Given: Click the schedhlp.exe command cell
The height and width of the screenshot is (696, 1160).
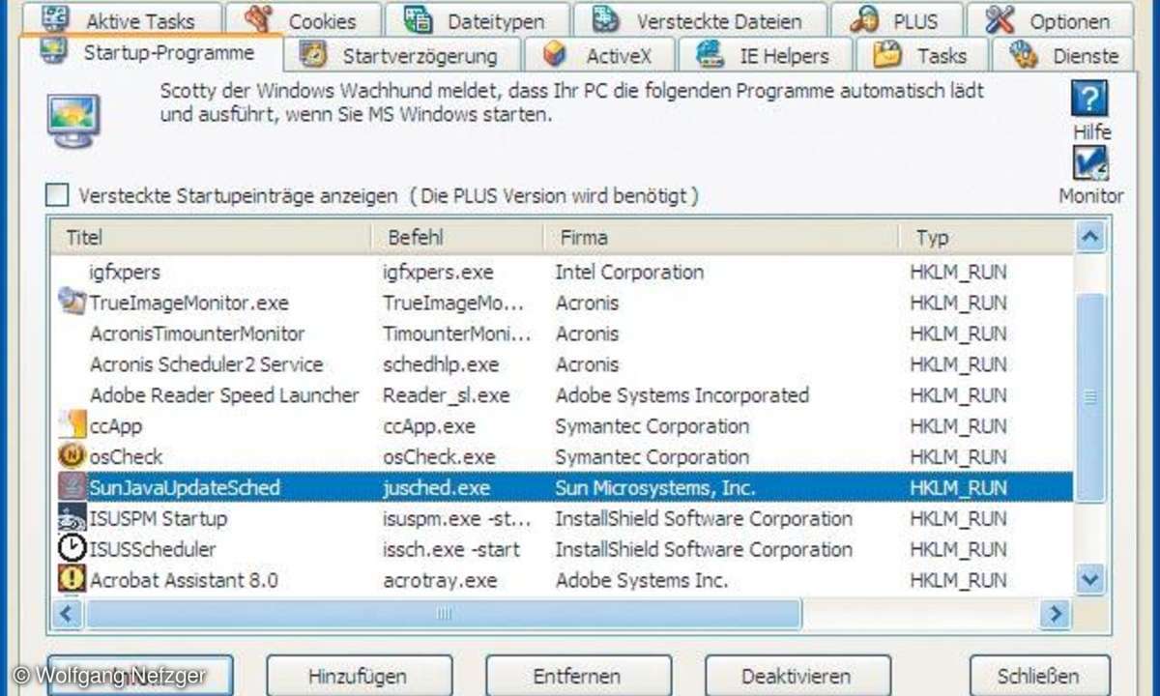Looking at the screenshot, I should pos(441,364).
